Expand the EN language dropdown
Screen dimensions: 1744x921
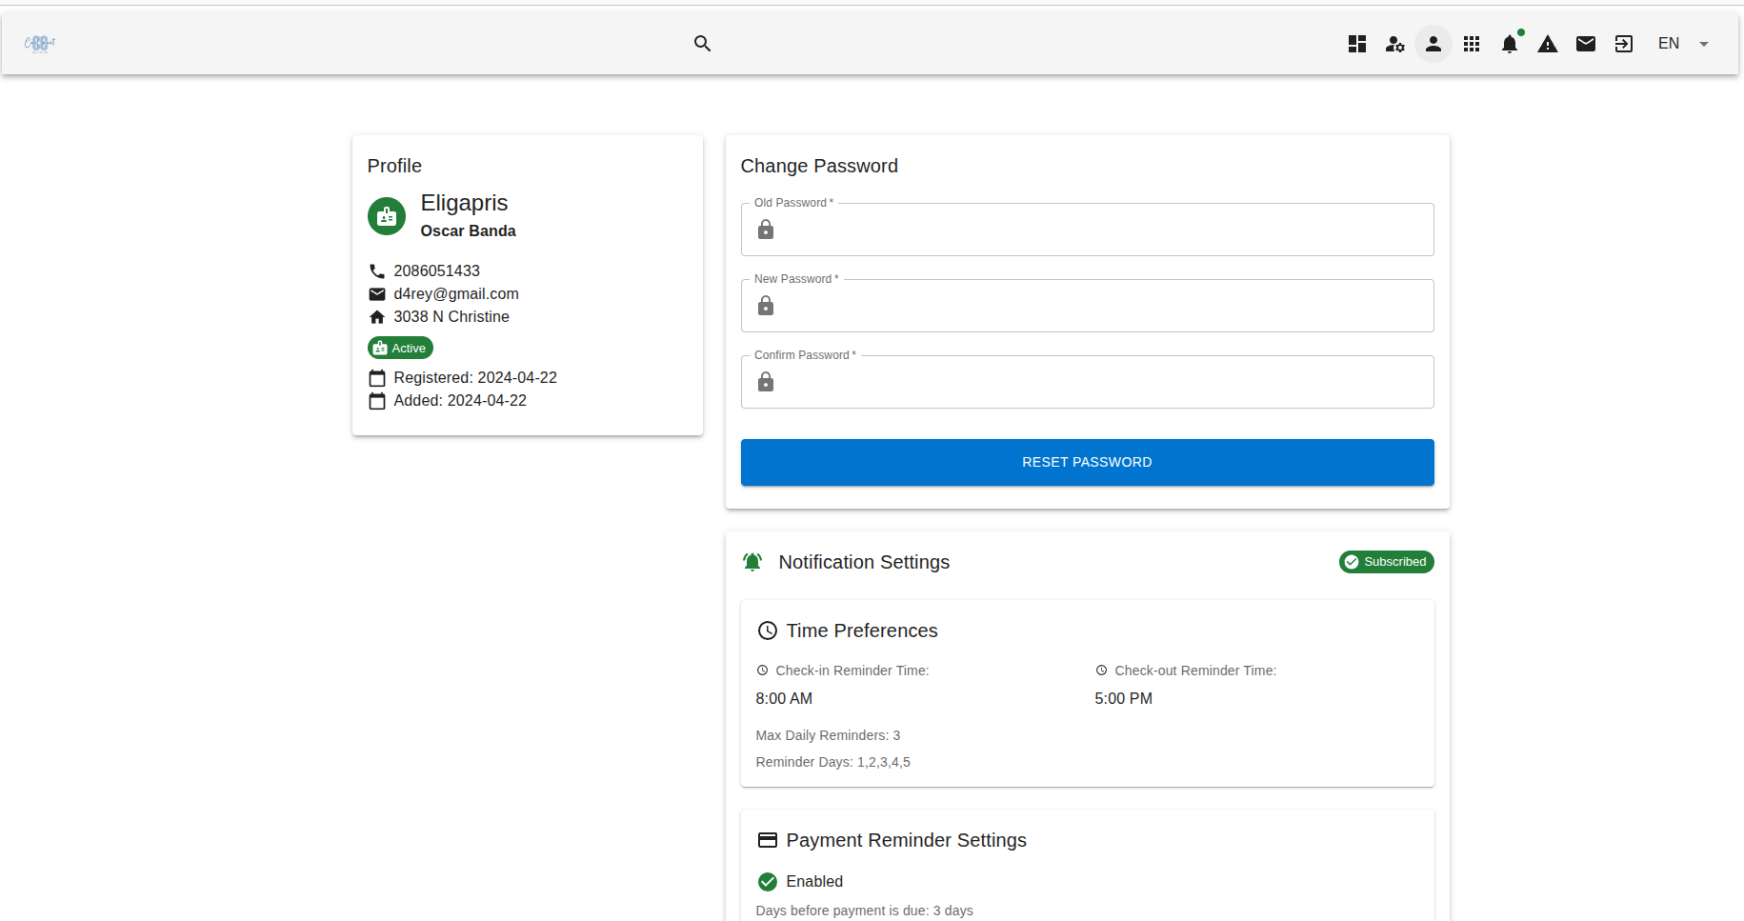pos(1669,44)
